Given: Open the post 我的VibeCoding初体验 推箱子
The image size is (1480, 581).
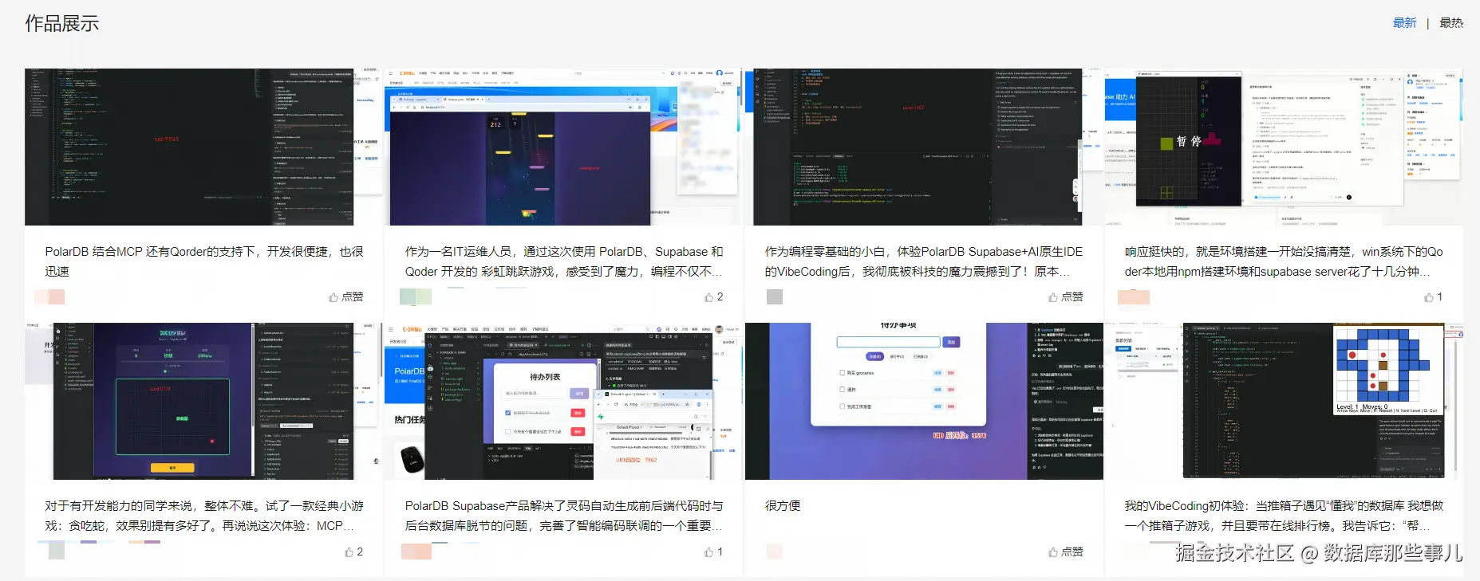Looking at the screenshot, I should click(1284, 516).
